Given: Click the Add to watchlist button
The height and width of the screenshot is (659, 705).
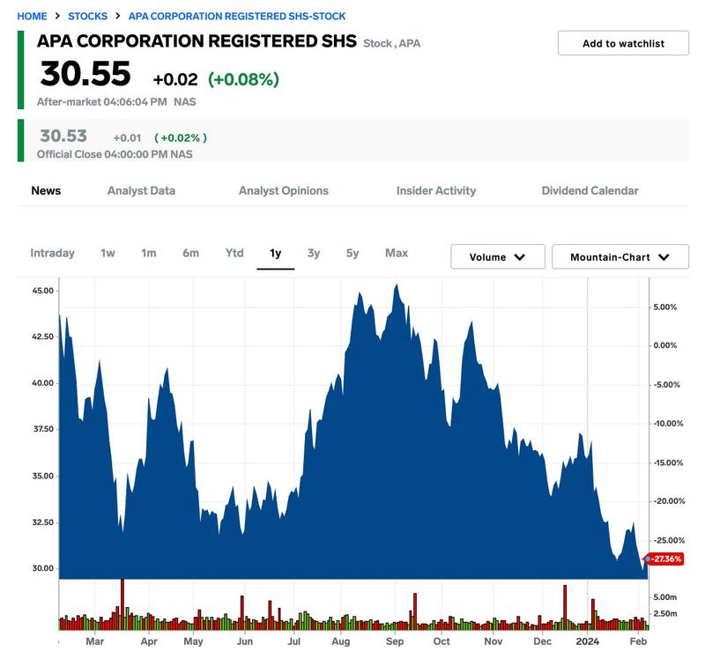Looking at the screenshot, I should (x=623, y=43).
